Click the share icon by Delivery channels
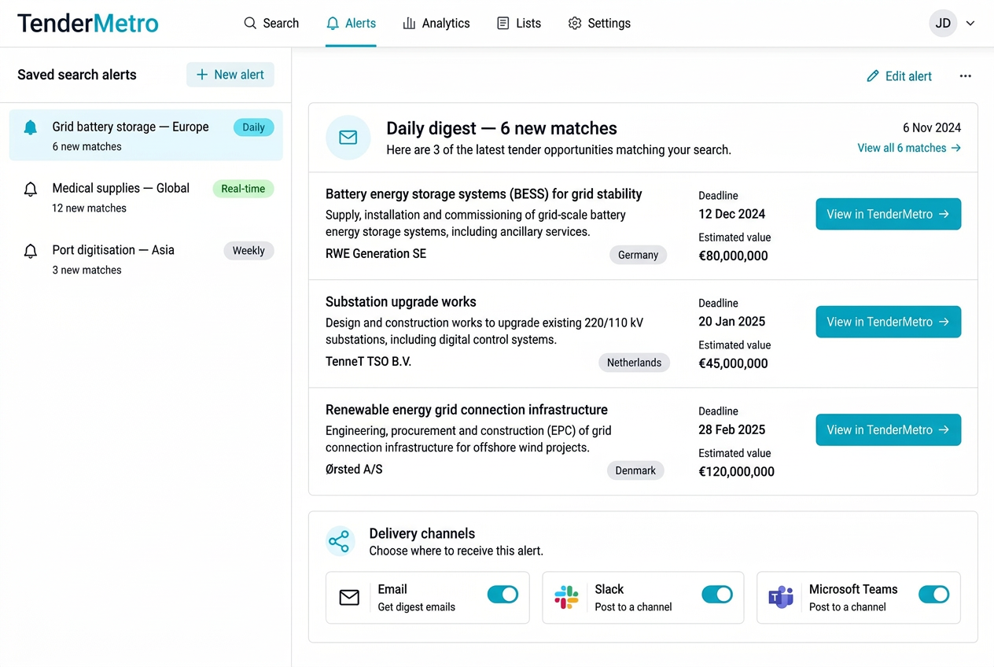 (x=340, y=541)
